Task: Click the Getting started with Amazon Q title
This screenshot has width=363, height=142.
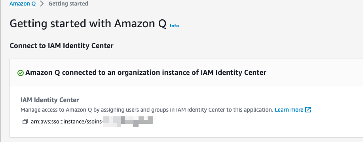Action: click(x=88, y=24)
